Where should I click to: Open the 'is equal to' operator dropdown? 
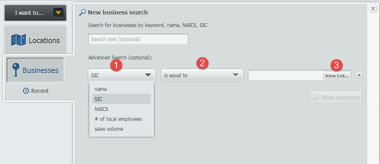(x=202, y=75)
